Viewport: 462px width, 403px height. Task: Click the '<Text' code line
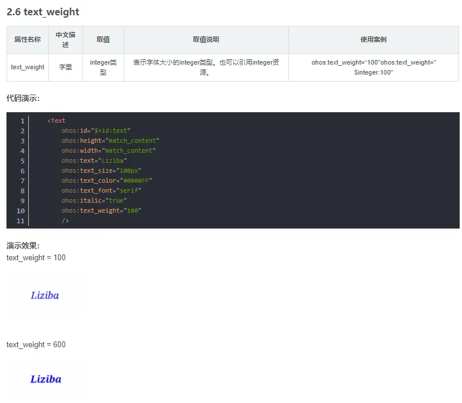[56, 120]
